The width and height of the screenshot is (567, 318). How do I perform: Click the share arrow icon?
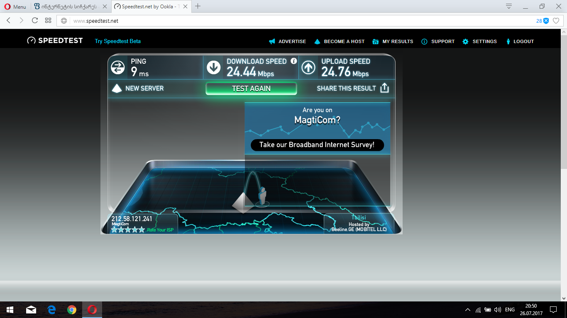[x=385, y=88]
